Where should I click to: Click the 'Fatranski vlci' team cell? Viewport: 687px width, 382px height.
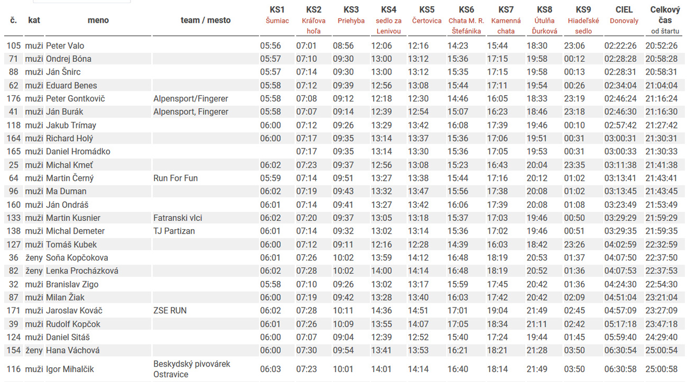click(x=178, y=218)
